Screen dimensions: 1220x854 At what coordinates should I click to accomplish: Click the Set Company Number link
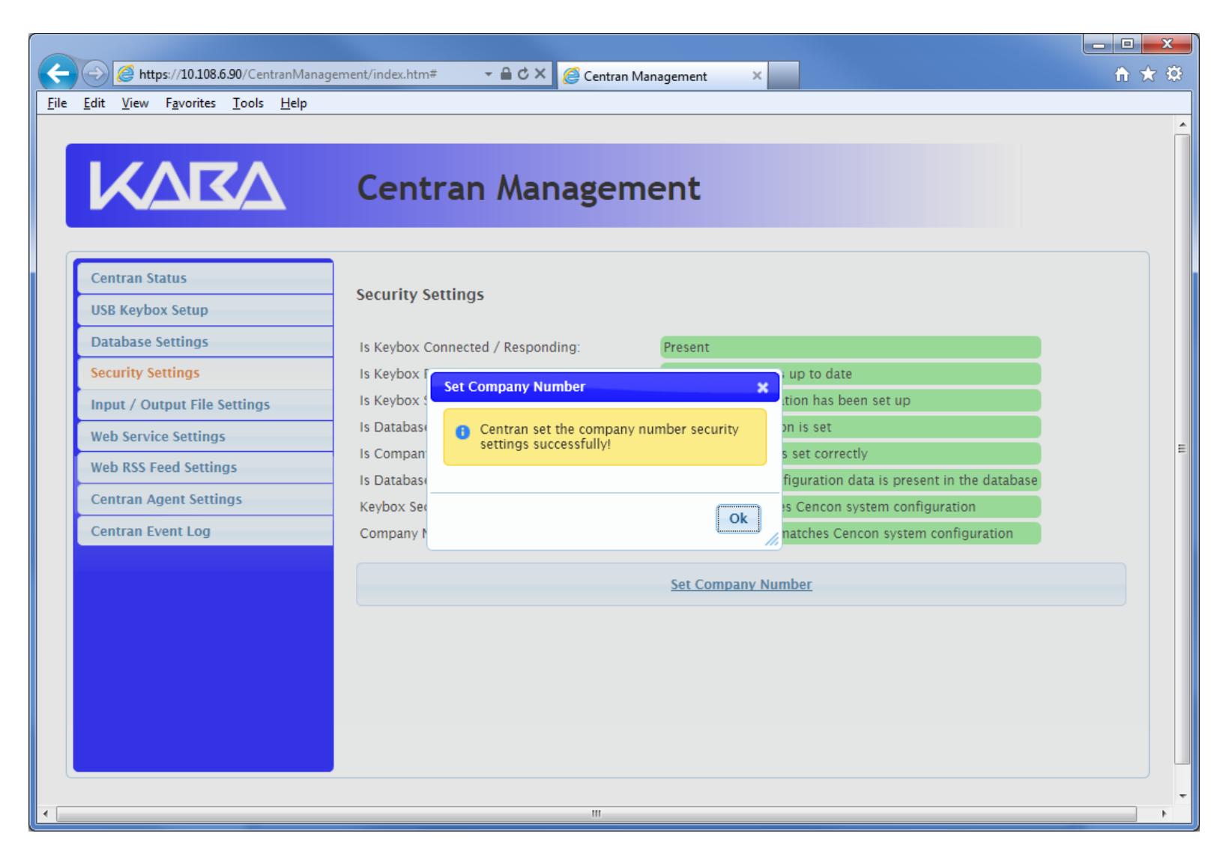(740, 584)
